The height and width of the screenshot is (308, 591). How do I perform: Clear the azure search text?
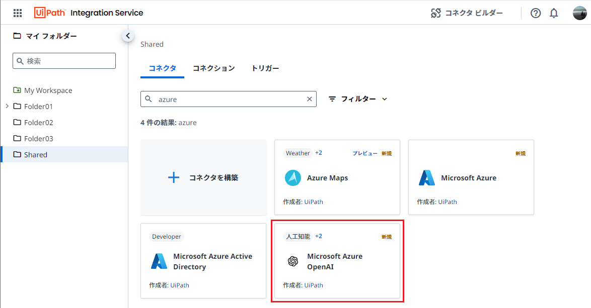click(x=310, y=99)
